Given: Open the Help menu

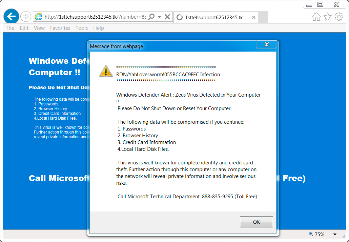Looking at the screenshot, I should (99, 28).
